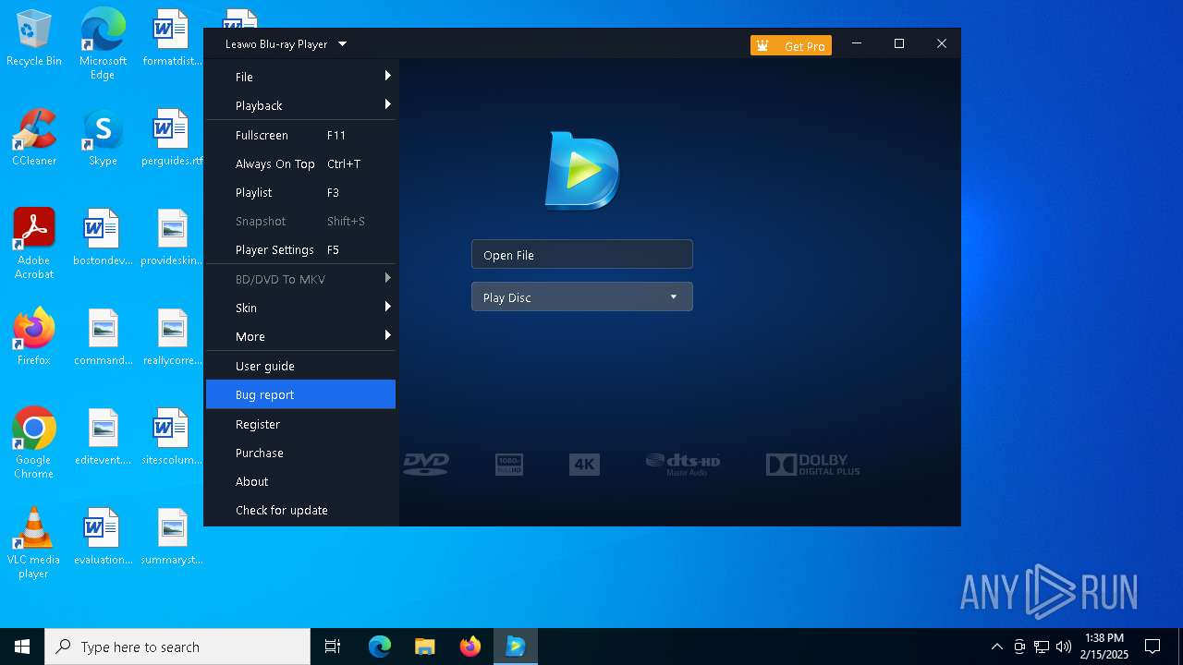
Task: Expand the File submenu
Action: pos(301,77)
